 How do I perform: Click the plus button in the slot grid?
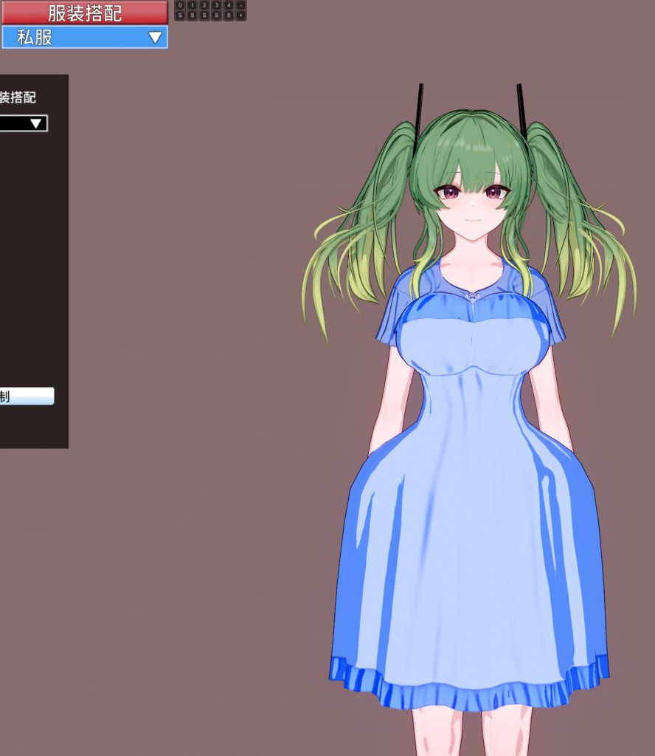click(240, 16)
